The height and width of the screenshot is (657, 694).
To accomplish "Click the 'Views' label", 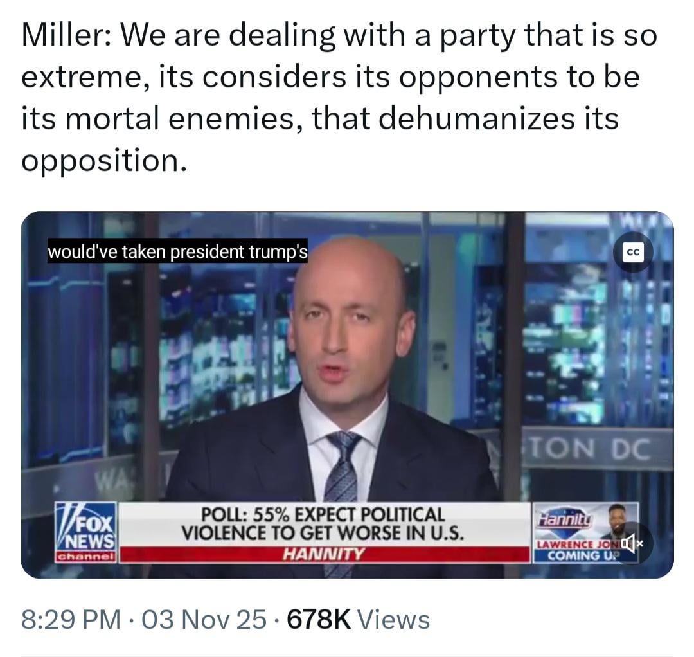I will coord(393,619).
